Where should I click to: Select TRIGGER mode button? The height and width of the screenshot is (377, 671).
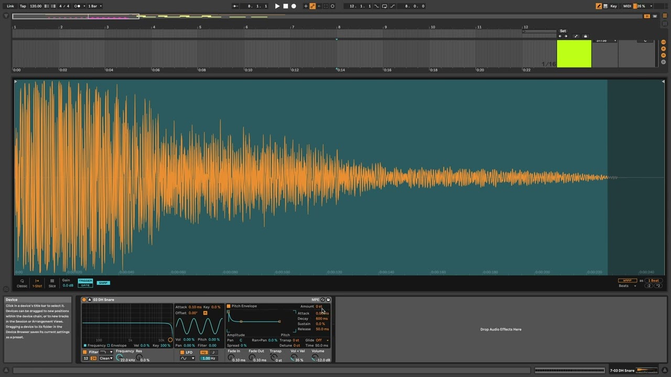pos(85,281)
